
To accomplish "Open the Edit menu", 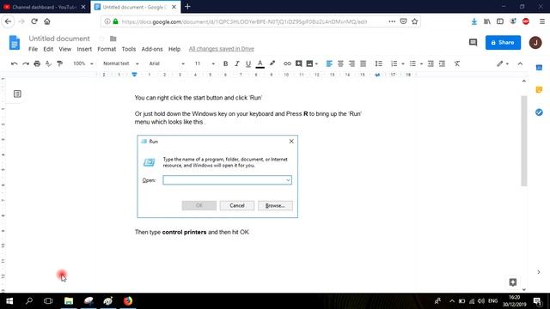I will coord(48,49).
